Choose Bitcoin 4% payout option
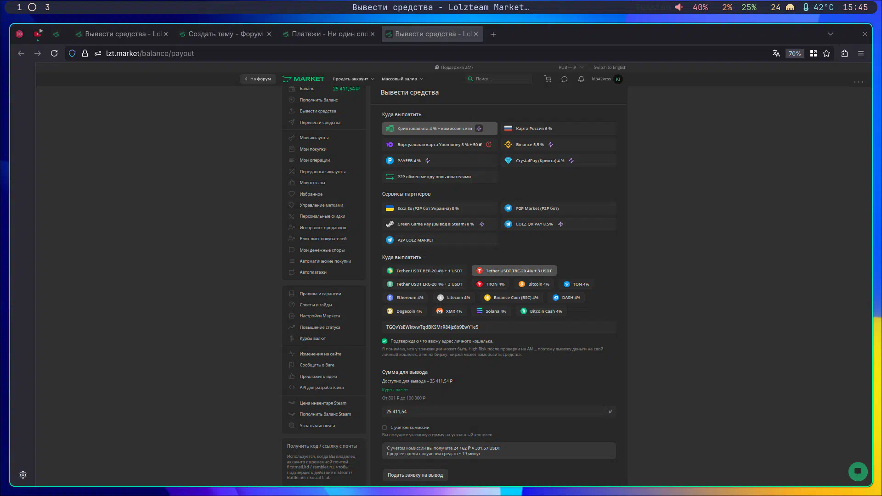 533,284
